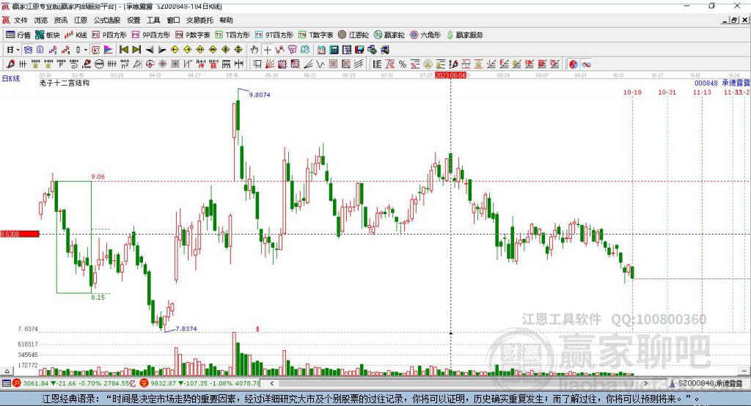Click the 10-31 forecast date marker

[667, 92]
